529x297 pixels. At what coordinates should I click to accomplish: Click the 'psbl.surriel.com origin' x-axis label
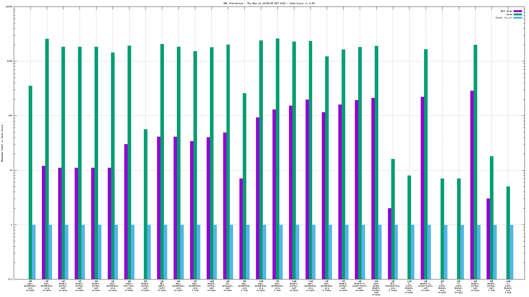129,286
